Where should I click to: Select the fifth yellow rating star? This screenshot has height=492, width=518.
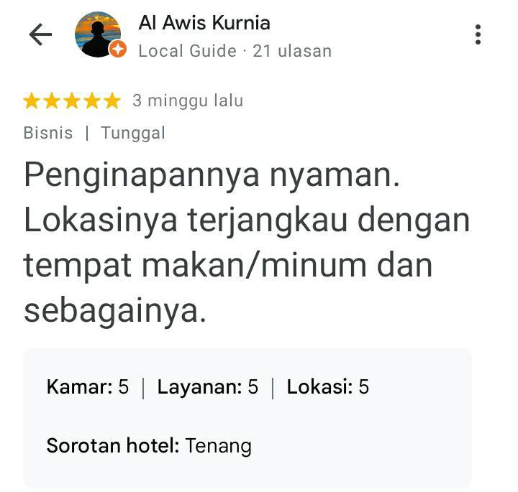coord(112,101)
